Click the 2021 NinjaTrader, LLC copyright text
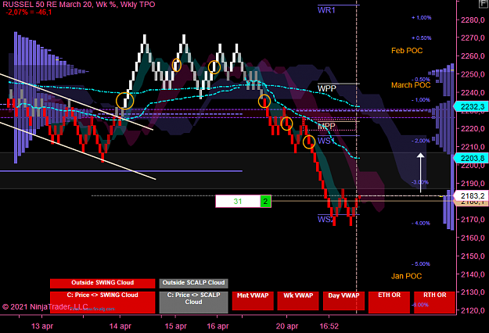The image size is (489, 333). pos(45,307)
